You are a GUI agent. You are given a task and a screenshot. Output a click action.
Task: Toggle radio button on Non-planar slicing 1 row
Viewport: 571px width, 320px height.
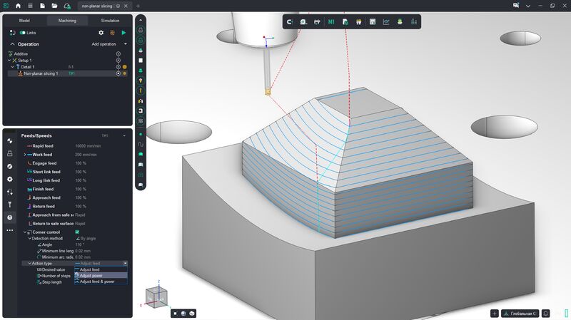[x=118, y=73]
